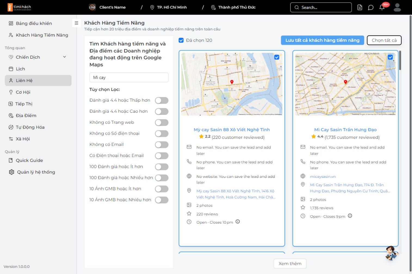412x274 pixels.
Task: Enable the Không có Số điện thoại filter
Action: [162, 134]
